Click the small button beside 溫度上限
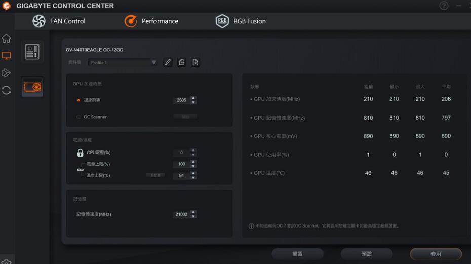The height and width of the screenshot is (264, 471). [155, 175]
